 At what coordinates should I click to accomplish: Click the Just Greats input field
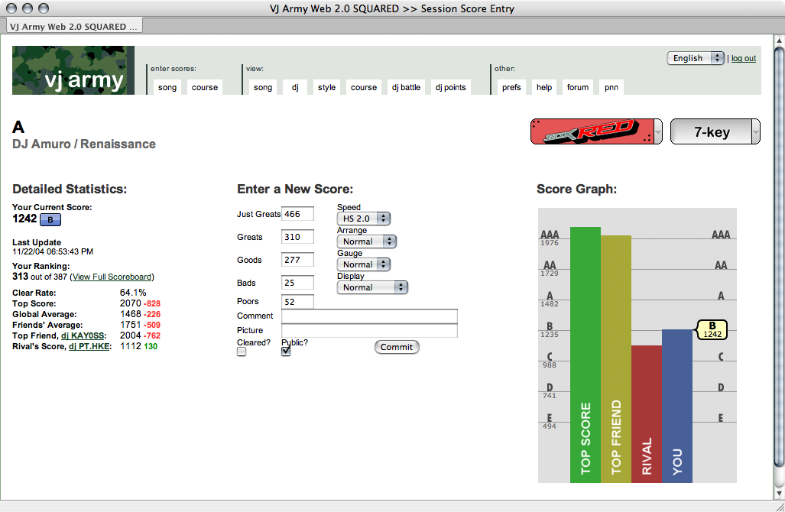[x=297, y=215]
